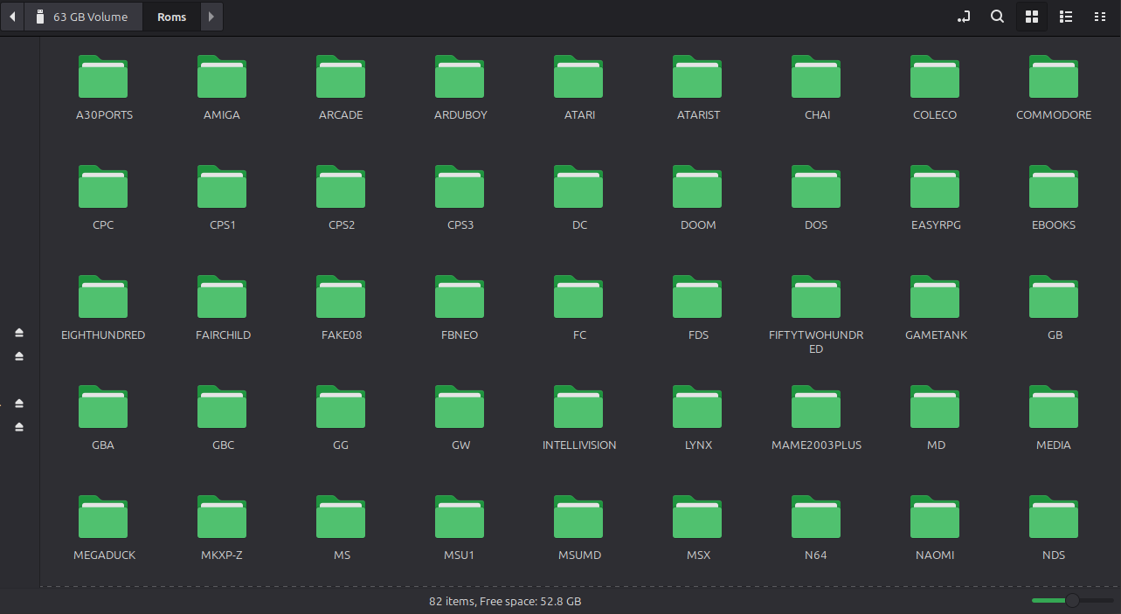Switch to compact view
This screenshot has width=1121, height=614.
1099,17
